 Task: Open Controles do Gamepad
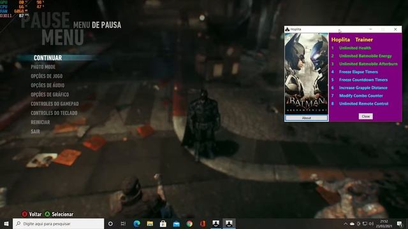point(55,104)
